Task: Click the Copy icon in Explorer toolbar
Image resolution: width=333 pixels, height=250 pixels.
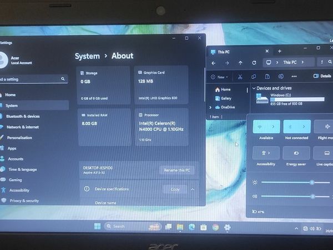Action: [x=254, y=77]
